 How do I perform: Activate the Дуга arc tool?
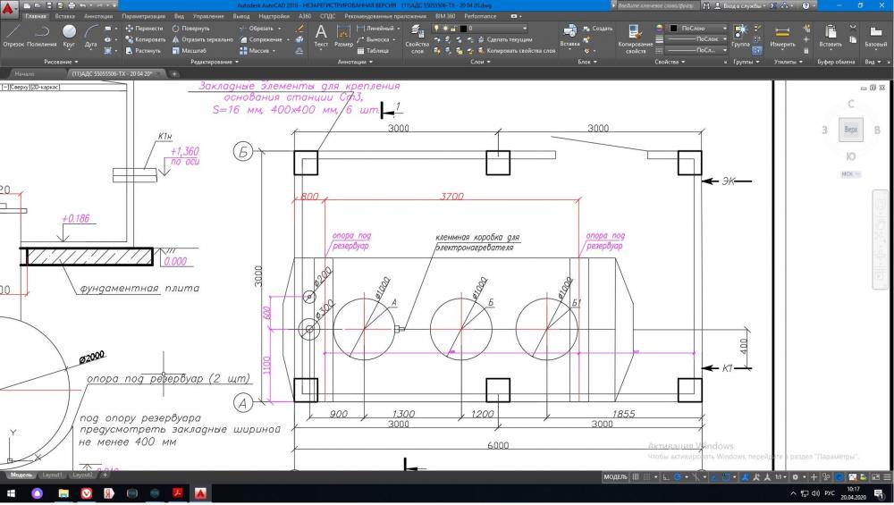click(x=91, y=35)
